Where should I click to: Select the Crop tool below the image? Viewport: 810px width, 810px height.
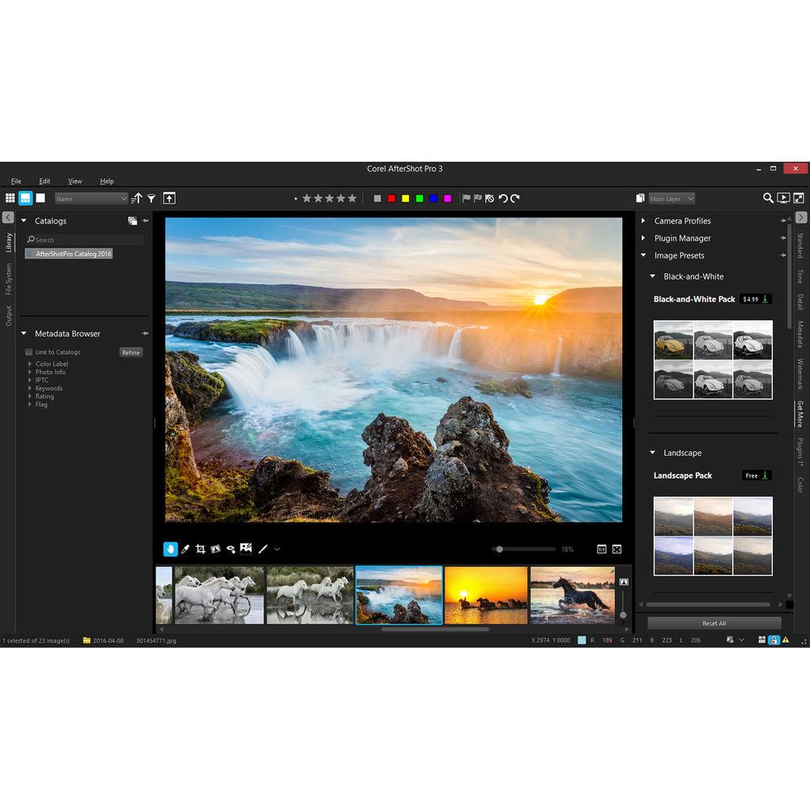(x=198, y=549)
